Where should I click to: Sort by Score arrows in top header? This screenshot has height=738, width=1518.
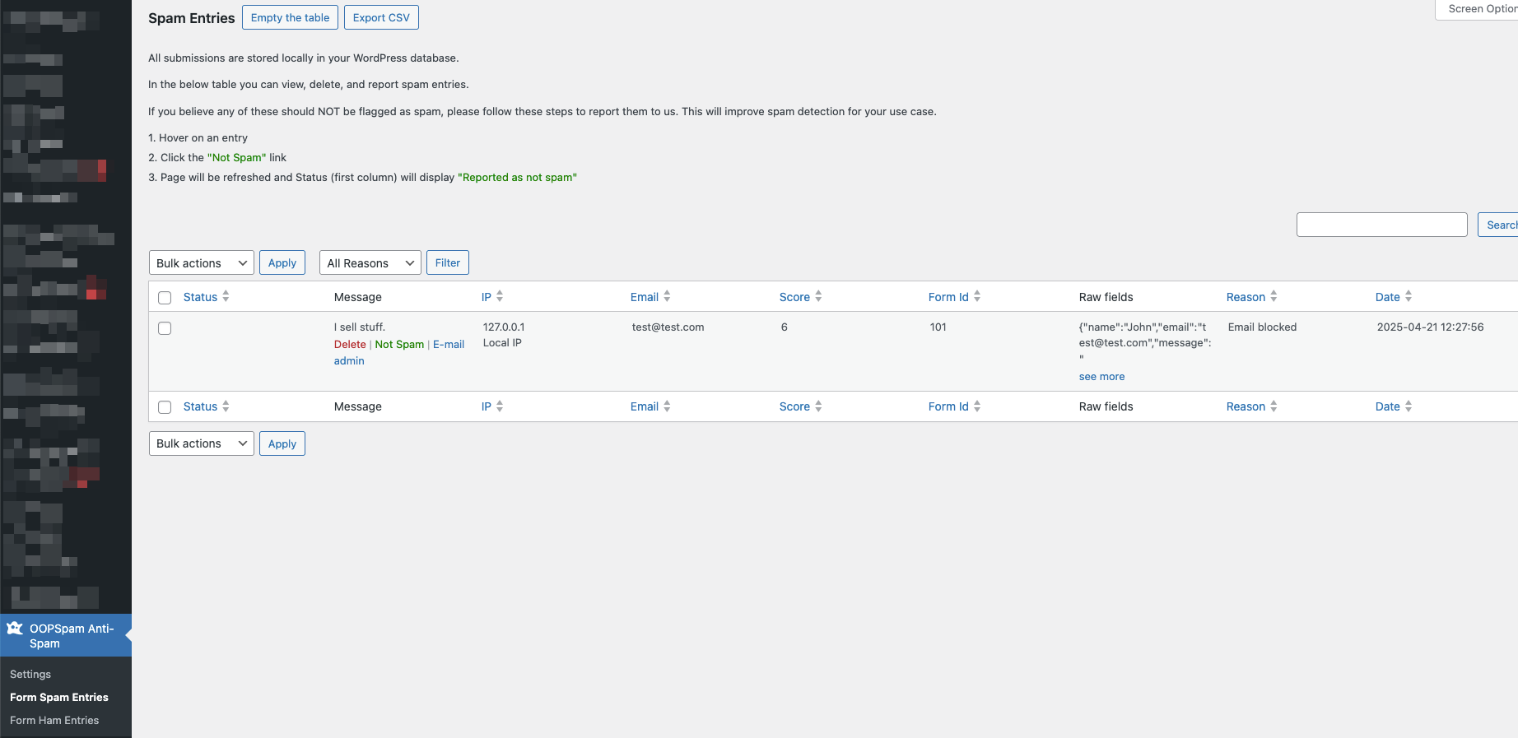coord(818,296)
